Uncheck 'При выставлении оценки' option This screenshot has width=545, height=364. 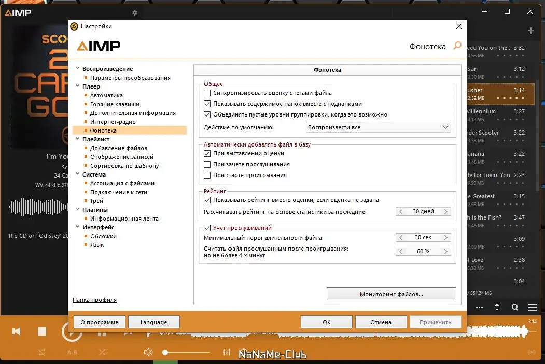(207, 153)
